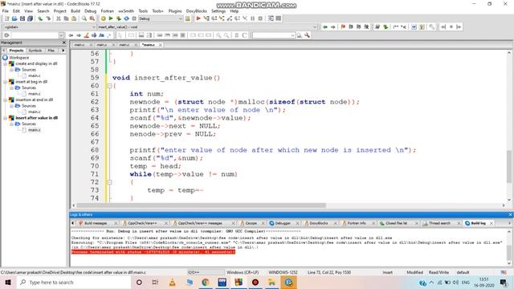Click the Show select target dialog icon
The height and width of the screenshot is (289, 514).
tap(187, 18)
